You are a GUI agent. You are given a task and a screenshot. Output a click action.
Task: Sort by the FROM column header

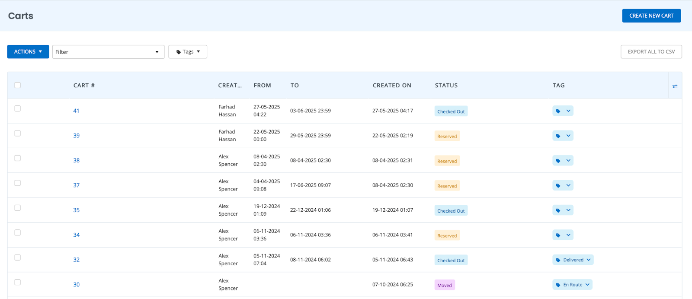pyautogui.click(x=262, y=86)
